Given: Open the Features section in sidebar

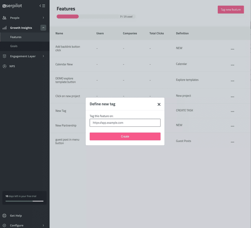Looking at the screenshot, I should tap(15, 37).
